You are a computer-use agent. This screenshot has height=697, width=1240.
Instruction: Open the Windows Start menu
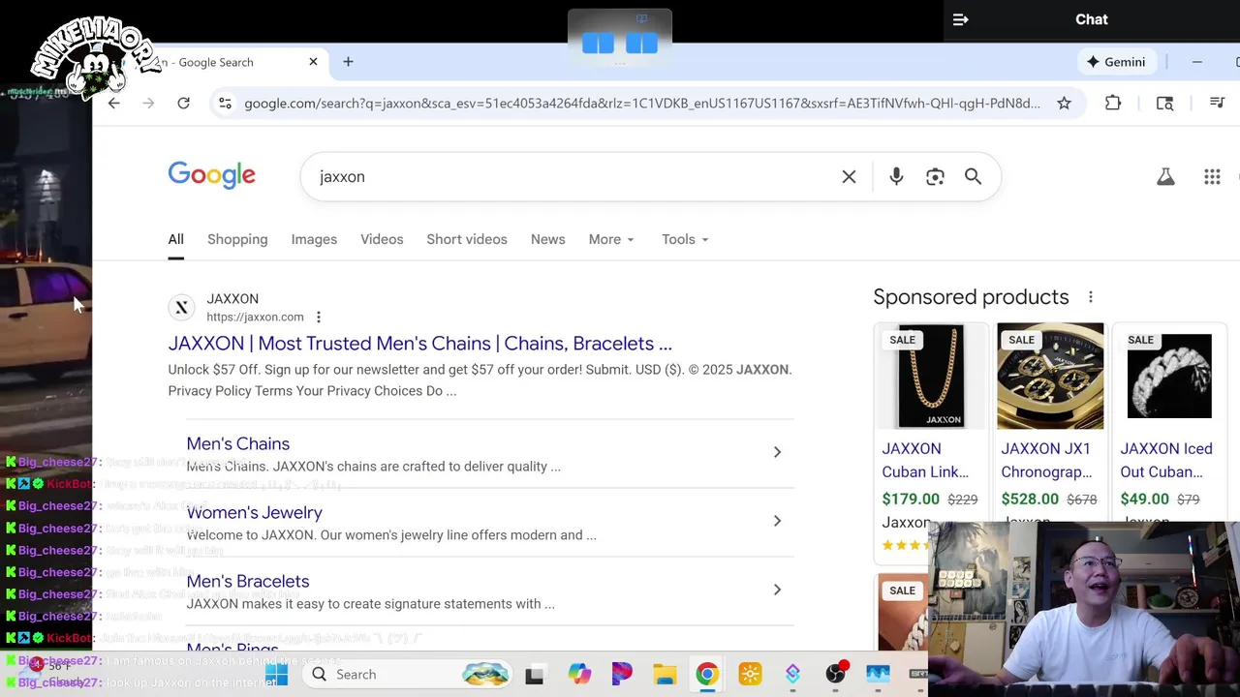click(276, 674)
